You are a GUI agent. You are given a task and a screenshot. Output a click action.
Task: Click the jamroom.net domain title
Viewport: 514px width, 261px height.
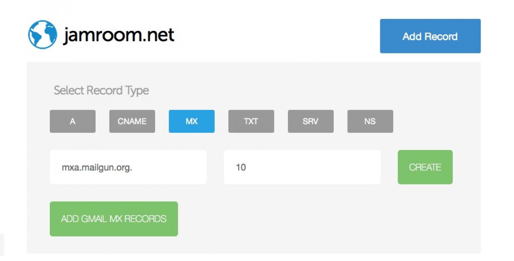pyautogui.click(x=119, y=35)
